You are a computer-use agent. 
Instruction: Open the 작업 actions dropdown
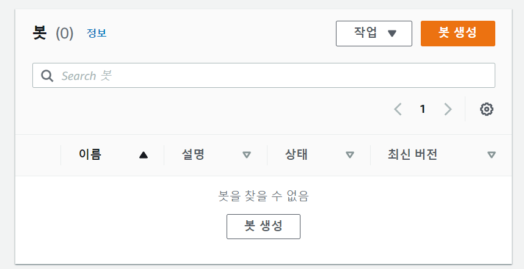(x=374, y=34)
